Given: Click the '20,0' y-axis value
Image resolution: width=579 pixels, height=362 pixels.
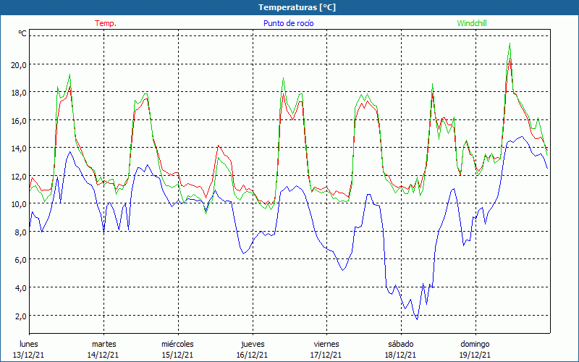Looking at the screenshot, I should coord(20,65).
